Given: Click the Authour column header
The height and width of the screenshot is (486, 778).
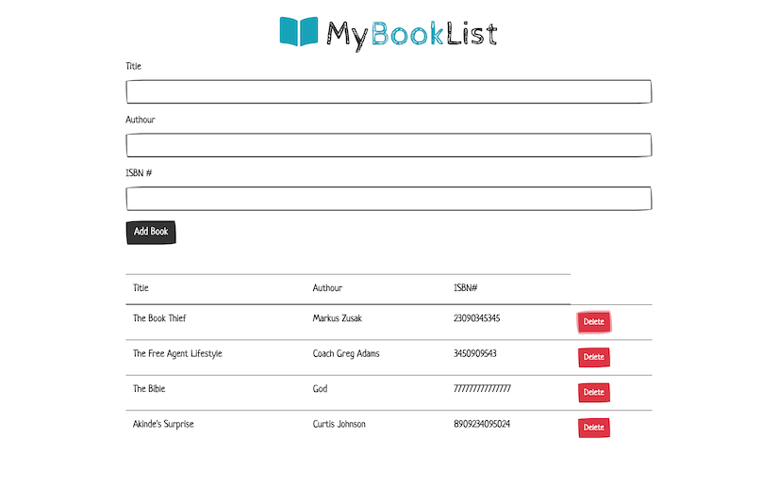Looking at the screenshot, I should [327, 288].
